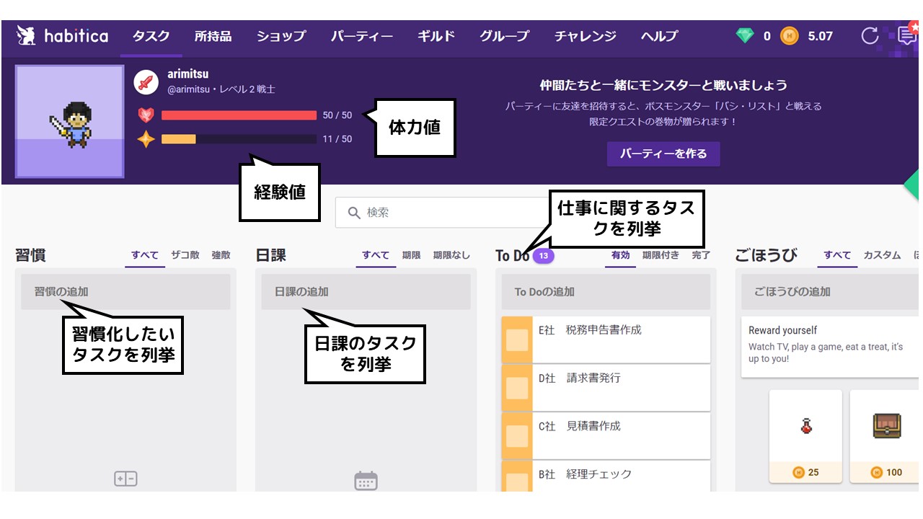Click the To Doの追加 field

point(606,292)
